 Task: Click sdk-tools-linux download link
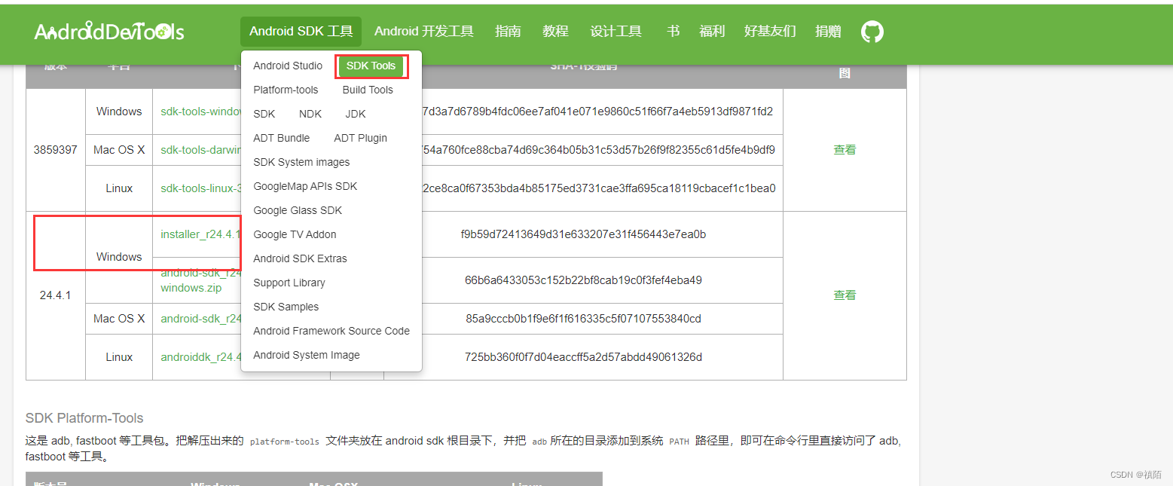tap(200, 188)
